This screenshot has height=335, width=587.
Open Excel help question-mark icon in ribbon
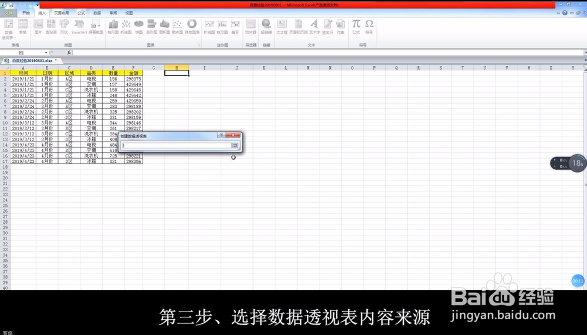pyautogui.click(x=565, y=13)
